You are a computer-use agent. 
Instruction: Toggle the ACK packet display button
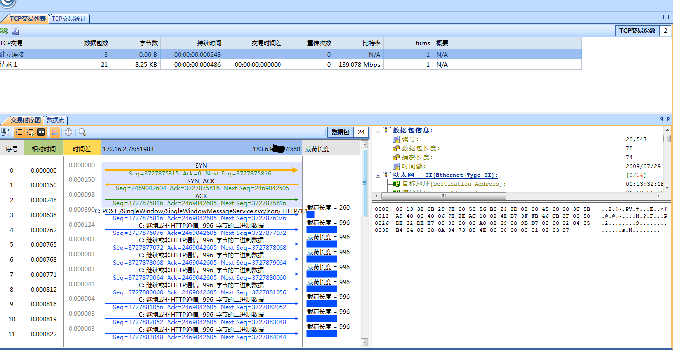41,132
